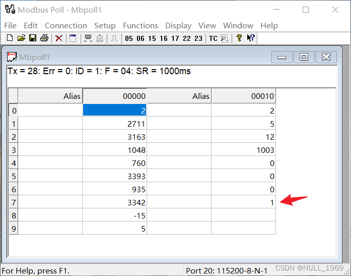Open the Setup menu
This screenshot has height=276, width=351.
tap(105, 26)
